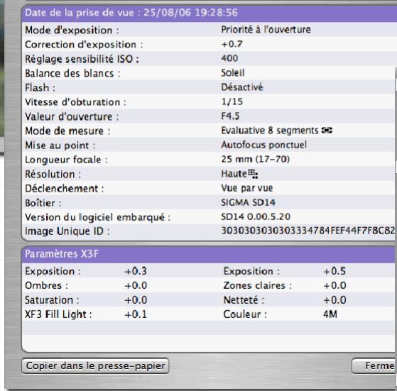Select the X3F Exposition value '+0.3'

(136, 271)
